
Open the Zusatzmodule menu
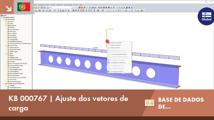[68, 5]
